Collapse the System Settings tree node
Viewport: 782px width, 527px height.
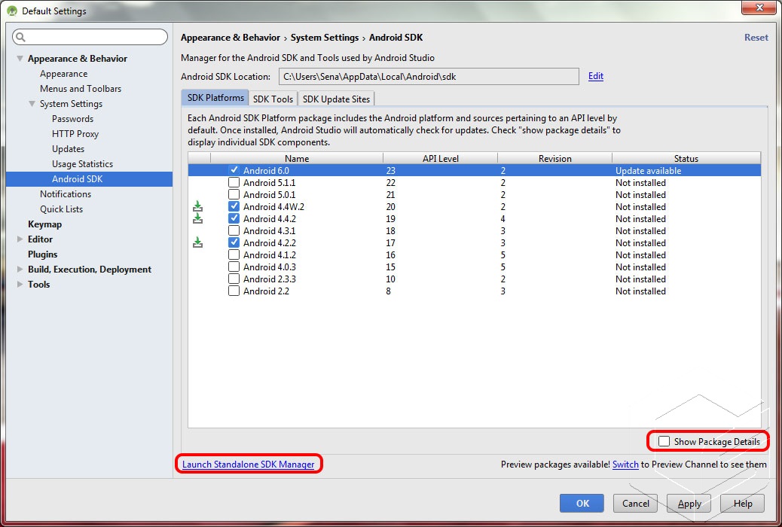click(x=32, y=104)
